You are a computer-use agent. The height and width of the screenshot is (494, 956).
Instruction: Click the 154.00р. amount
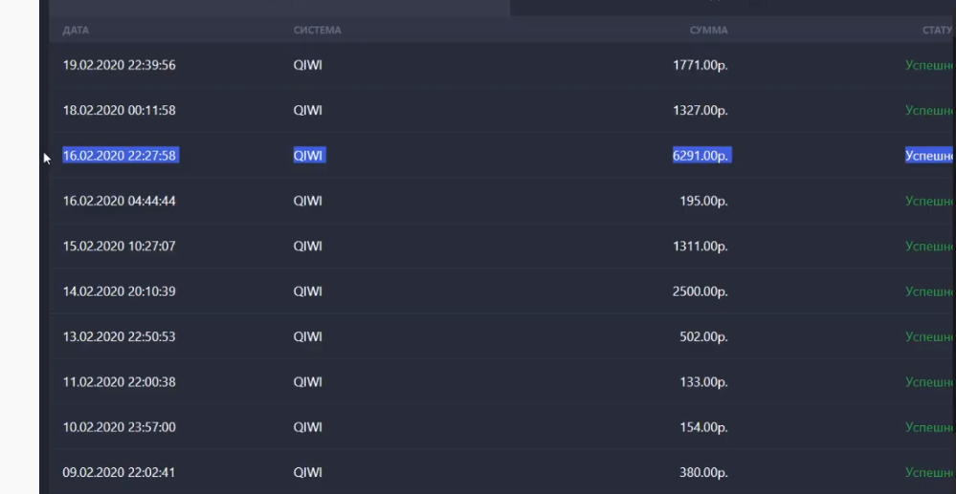click(x=703, y=427)
